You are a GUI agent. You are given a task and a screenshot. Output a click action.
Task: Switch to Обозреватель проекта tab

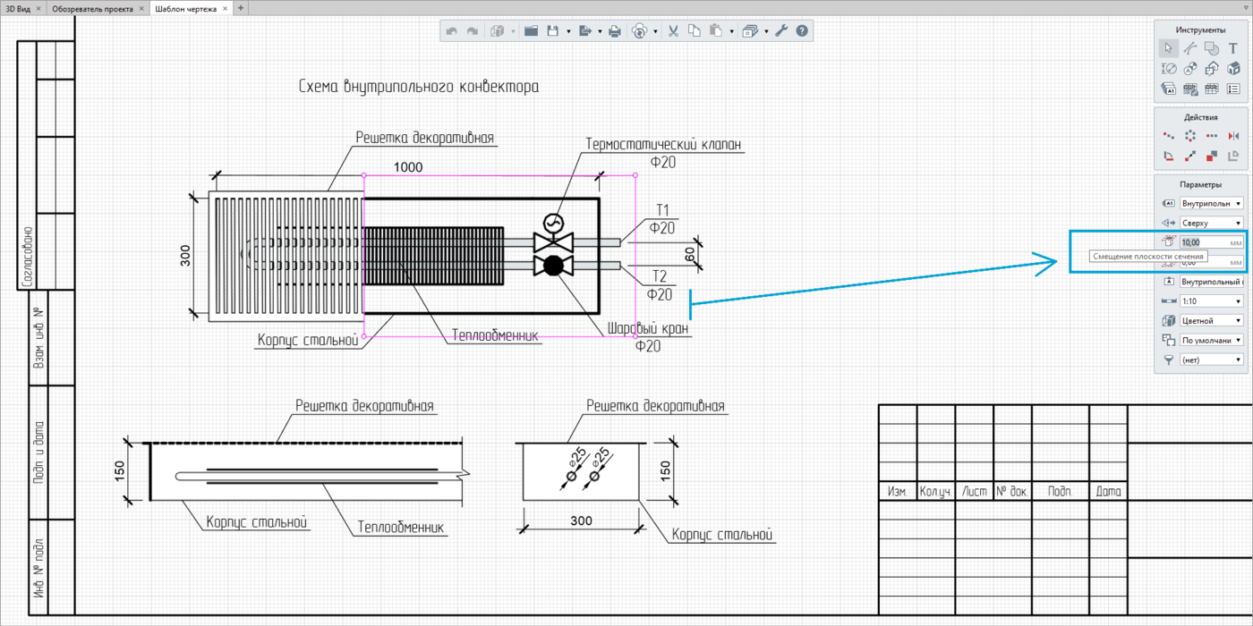(92, 8)
